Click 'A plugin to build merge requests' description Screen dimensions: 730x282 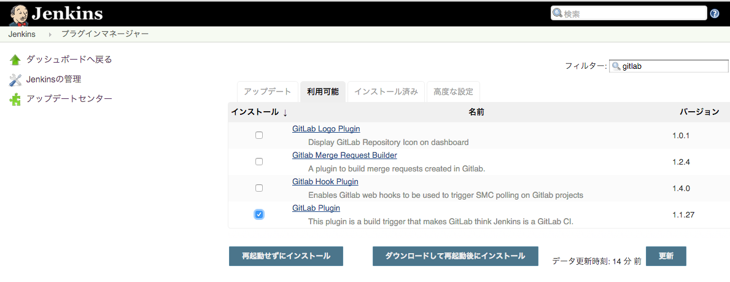[397, 169]
